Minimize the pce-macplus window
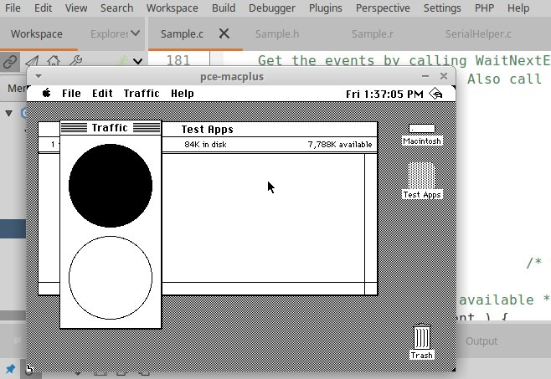Screen dimensions: 551x379 425,76
